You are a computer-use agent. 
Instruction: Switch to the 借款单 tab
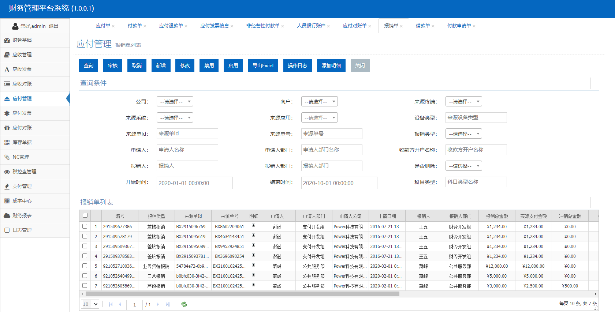(423, 26)
